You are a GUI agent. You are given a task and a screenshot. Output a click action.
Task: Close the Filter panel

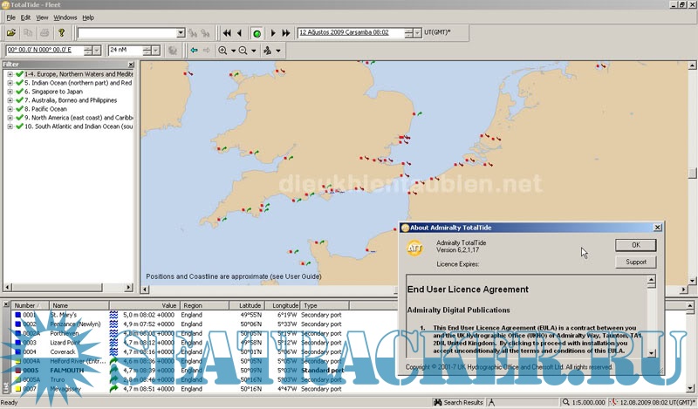tap(131, 65)
